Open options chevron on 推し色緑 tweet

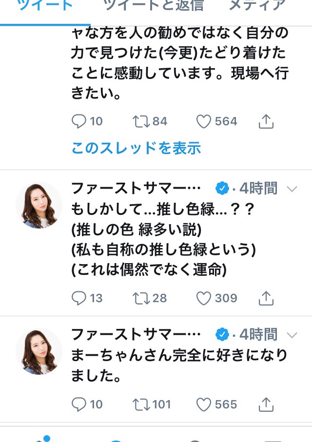click(292, 189)
